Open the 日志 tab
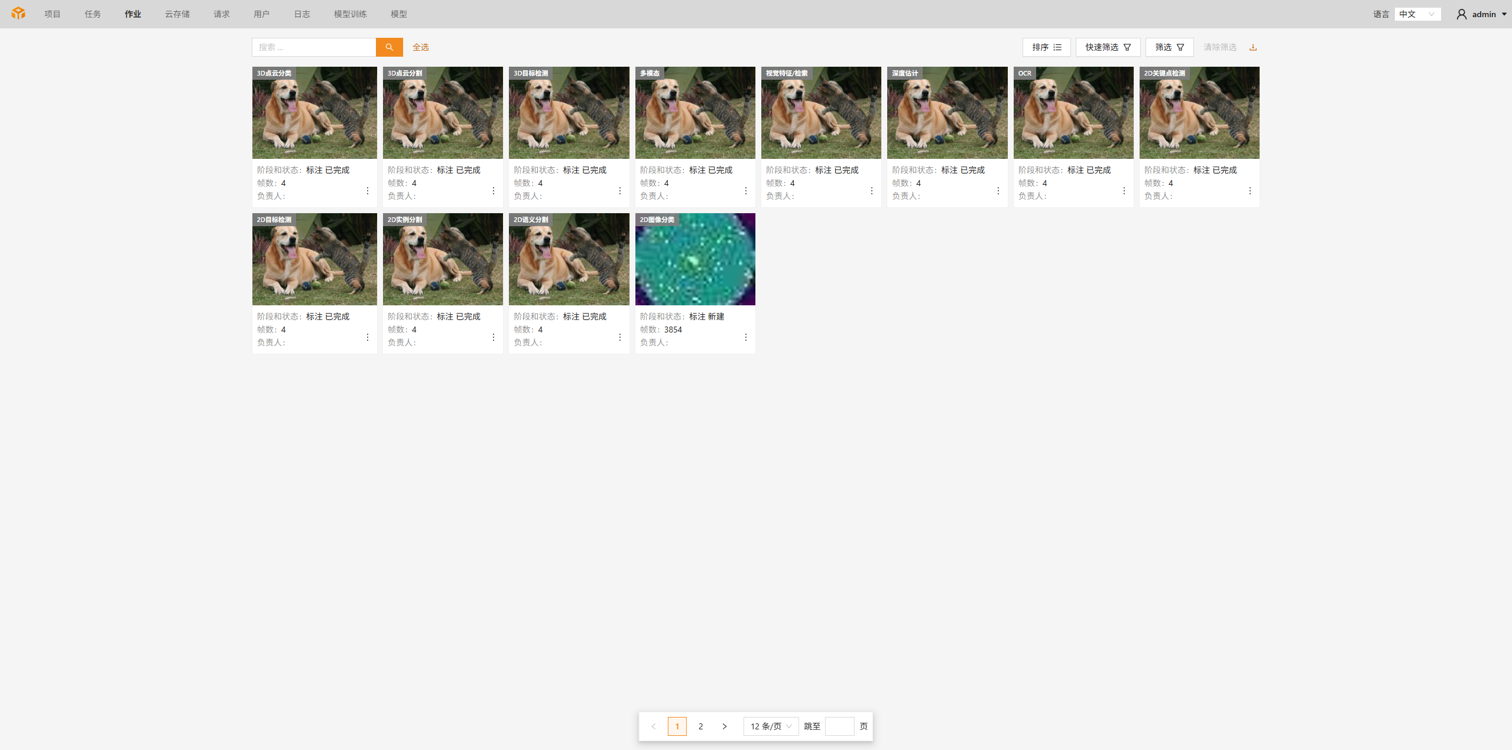The height and width of the screenshot is (750, 1512). click(302, 14)
